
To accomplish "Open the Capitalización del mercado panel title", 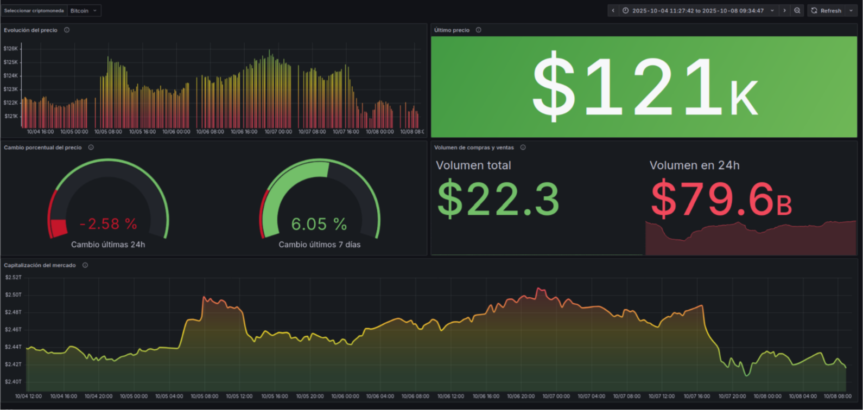I will pos(40,265).
